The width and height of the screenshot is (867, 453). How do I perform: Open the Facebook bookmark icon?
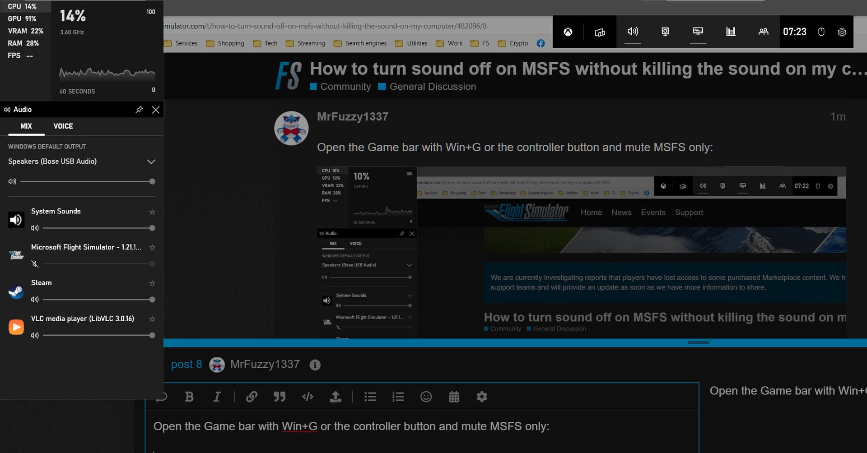click(541, 43)
